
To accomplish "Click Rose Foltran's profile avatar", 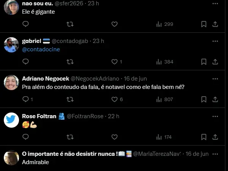I will (11, 120).
